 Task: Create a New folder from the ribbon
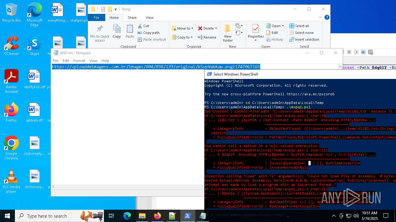pos(228,33)
